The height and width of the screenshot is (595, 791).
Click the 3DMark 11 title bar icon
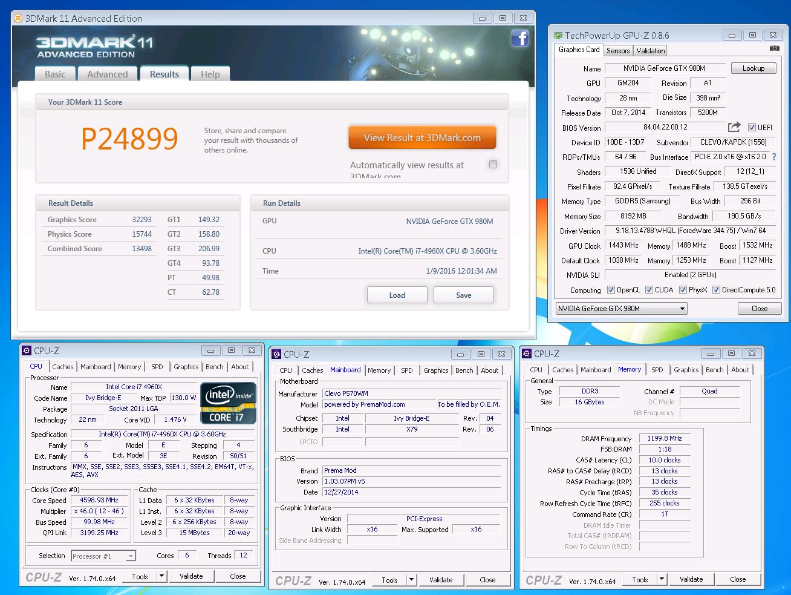coord(18,18)
